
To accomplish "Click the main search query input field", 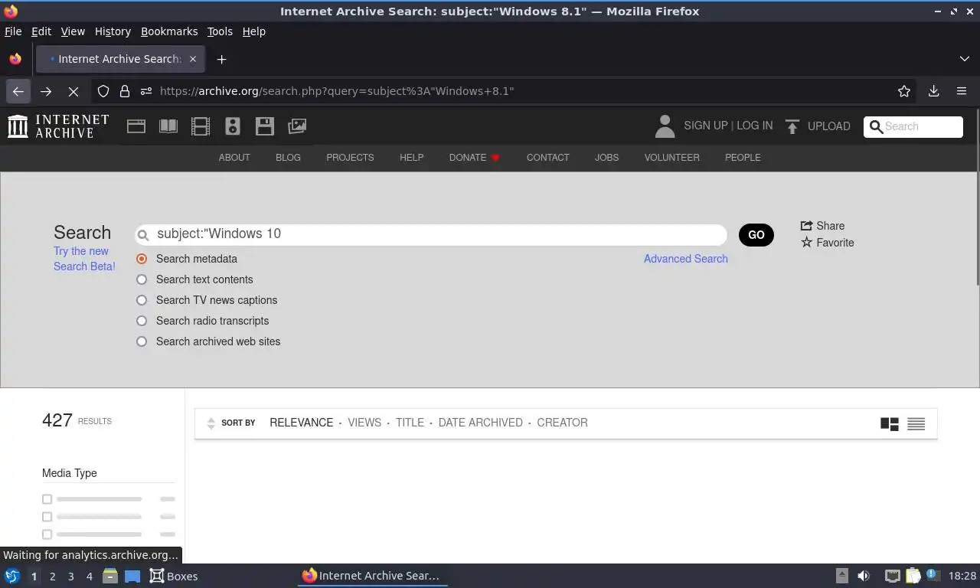I will click(x=431, y=234).
